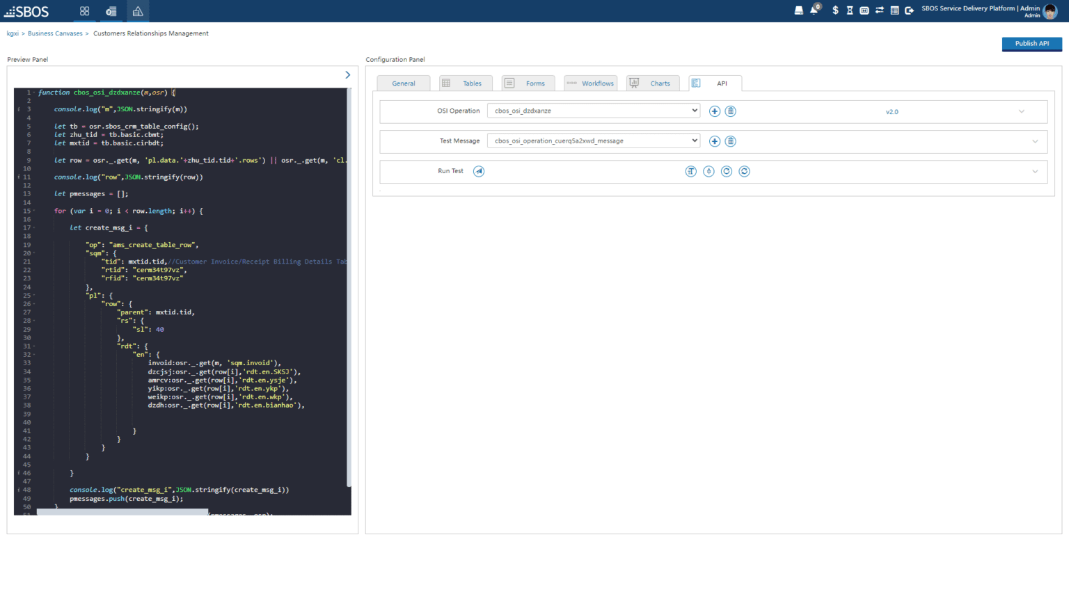Click the plus icon beside Test Message
The image size is (1069, 601).
click(714, 141)
